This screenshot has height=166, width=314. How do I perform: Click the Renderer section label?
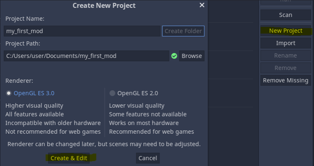[x=19, y=80]
